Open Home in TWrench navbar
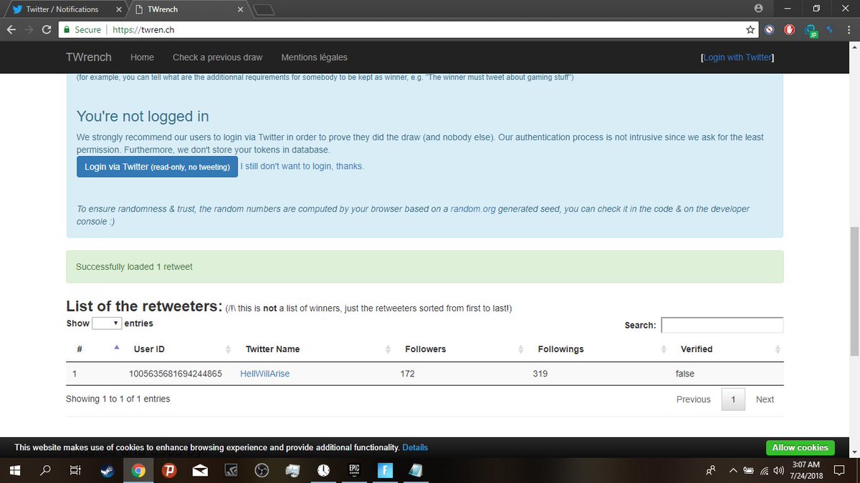The image size is (860, 483). (x=142, y=57)
